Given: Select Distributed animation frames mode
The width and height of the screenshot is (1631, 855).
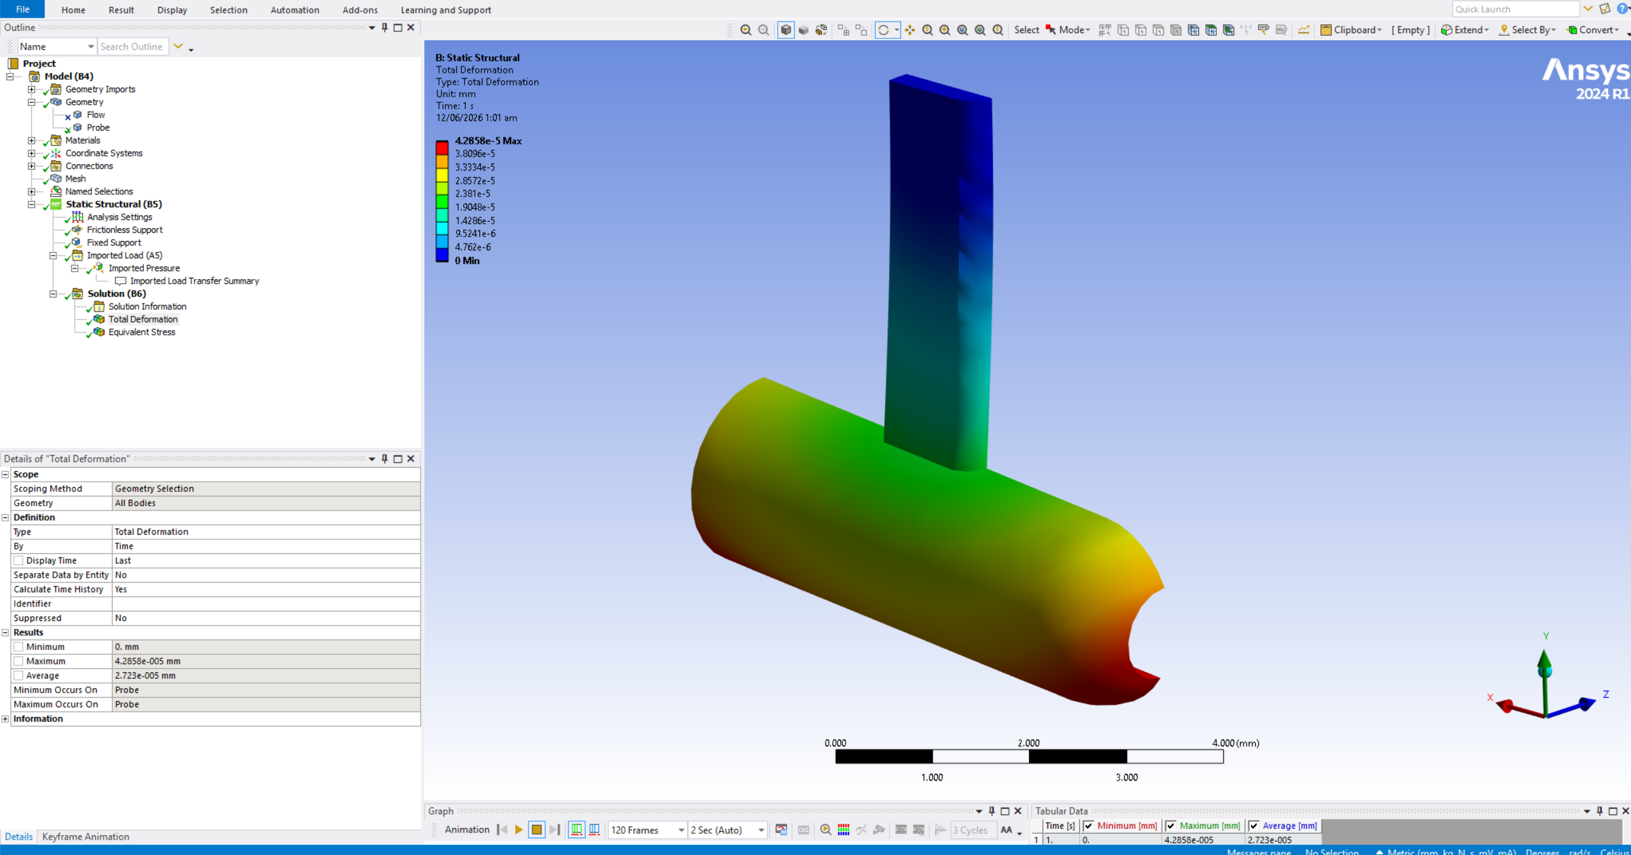Looking at the screenshot, I should click(x=576, y=829).
